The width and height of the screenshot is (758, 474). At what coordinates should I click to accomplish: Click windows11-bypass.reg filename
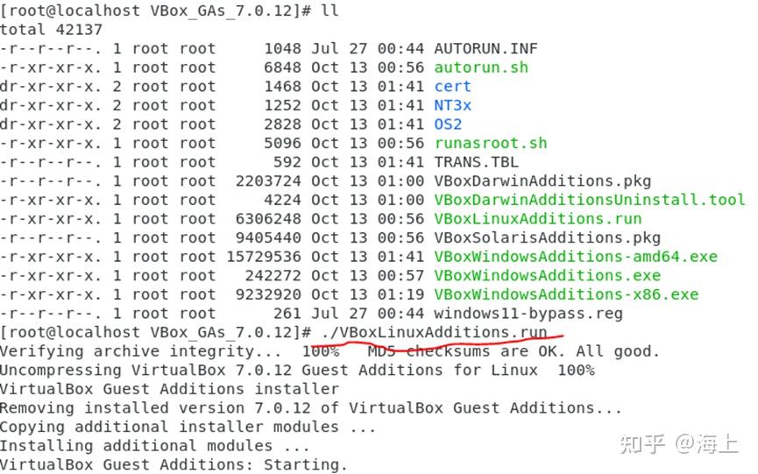click(x=528, y=314)
